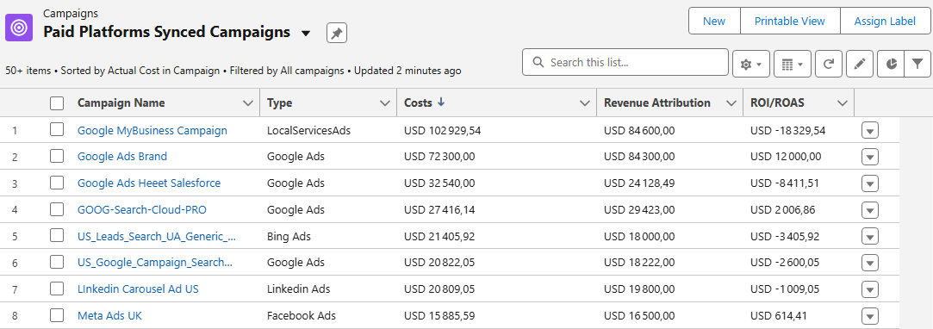Show row actions for LInkedin Carousel Ad US
The image size is (933, 329).
tap(870, 289)
